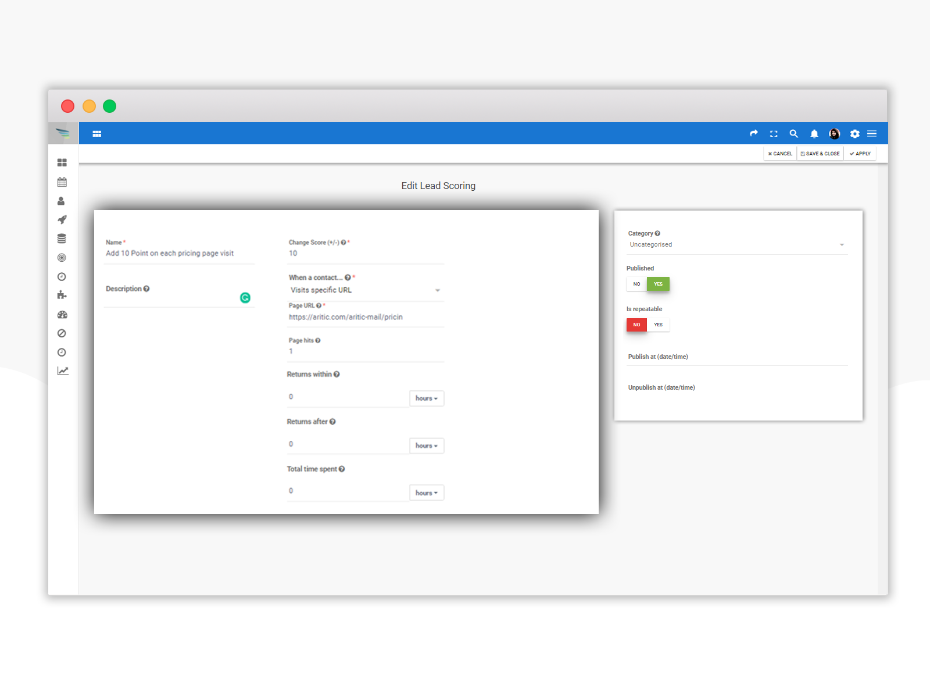Click the Description input field
The width and height of the screenshot is (930, 698).
pyautogui.click(x=179, y=299)
